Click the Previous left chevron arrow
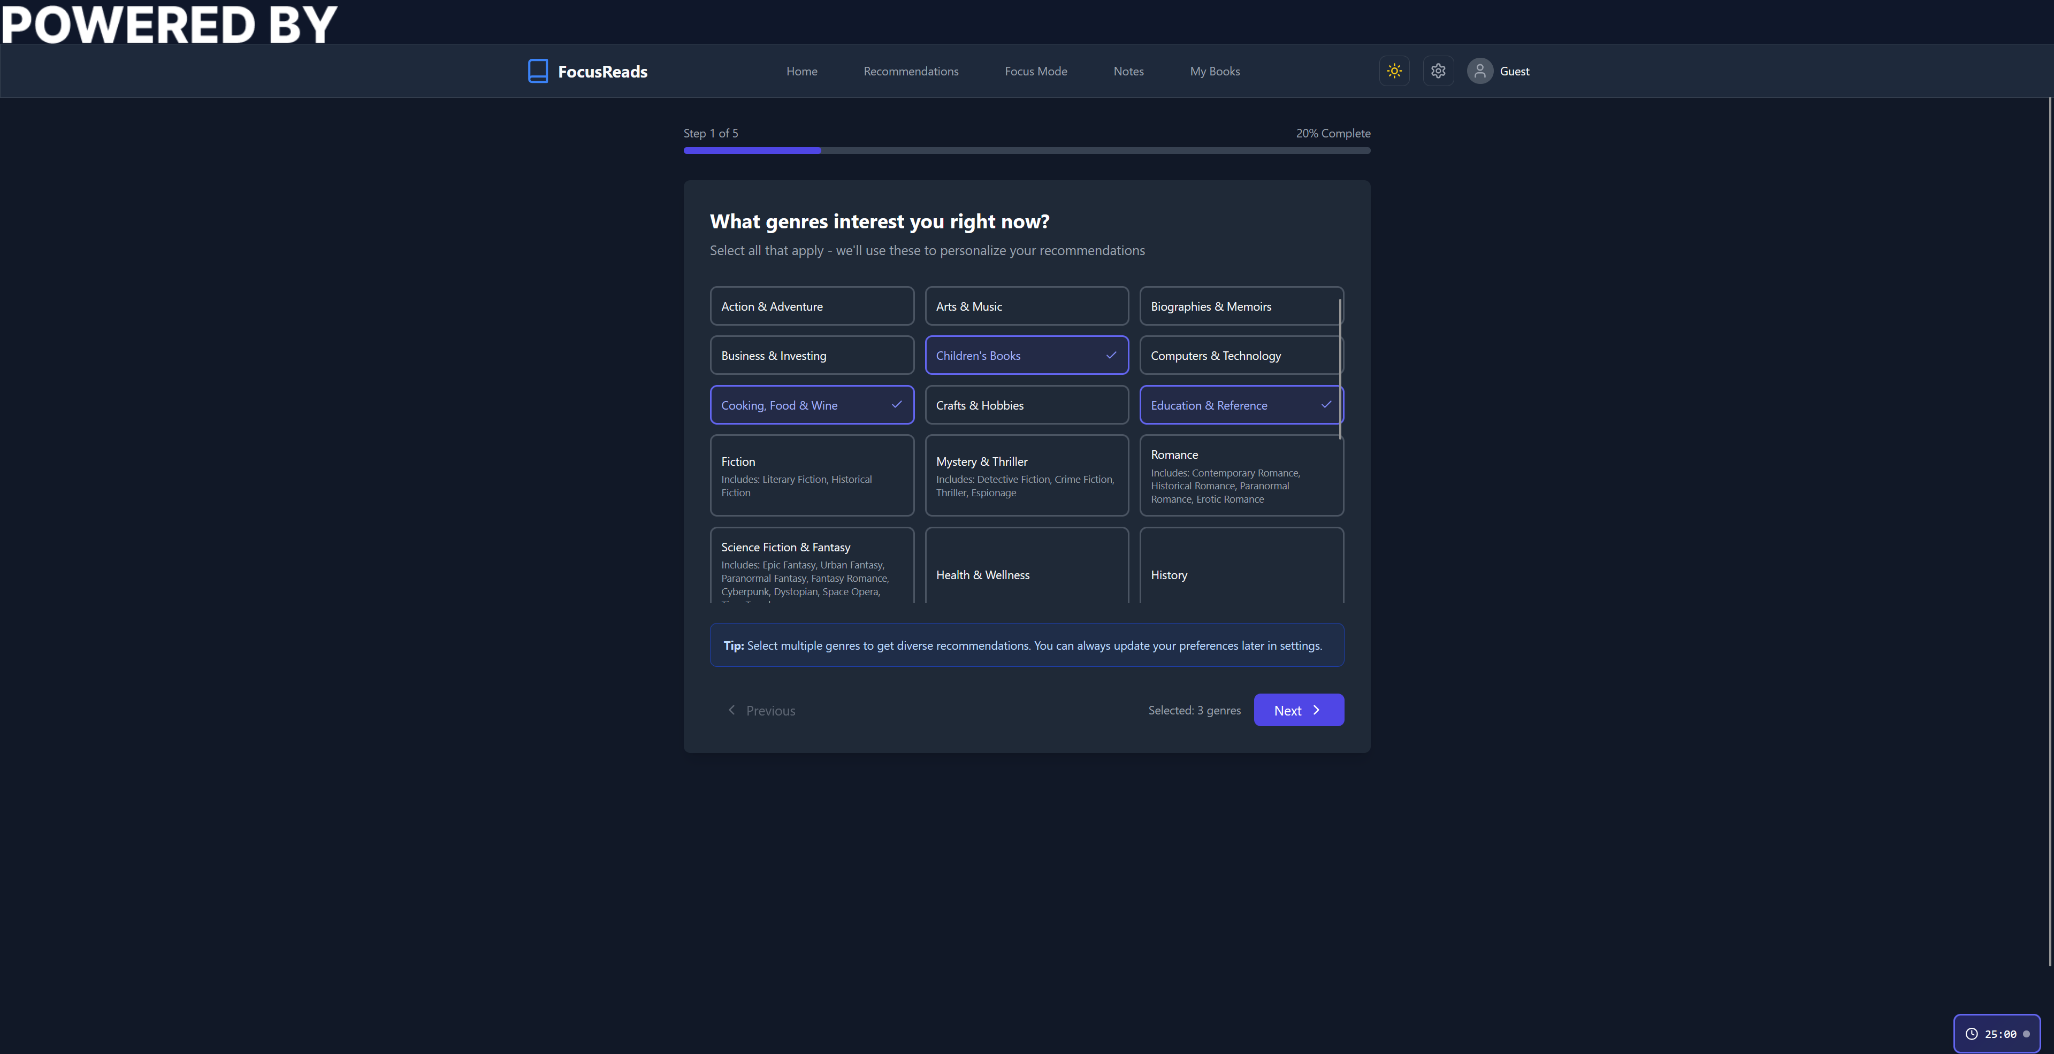The image size is (2054, 1054). [731, 710]
